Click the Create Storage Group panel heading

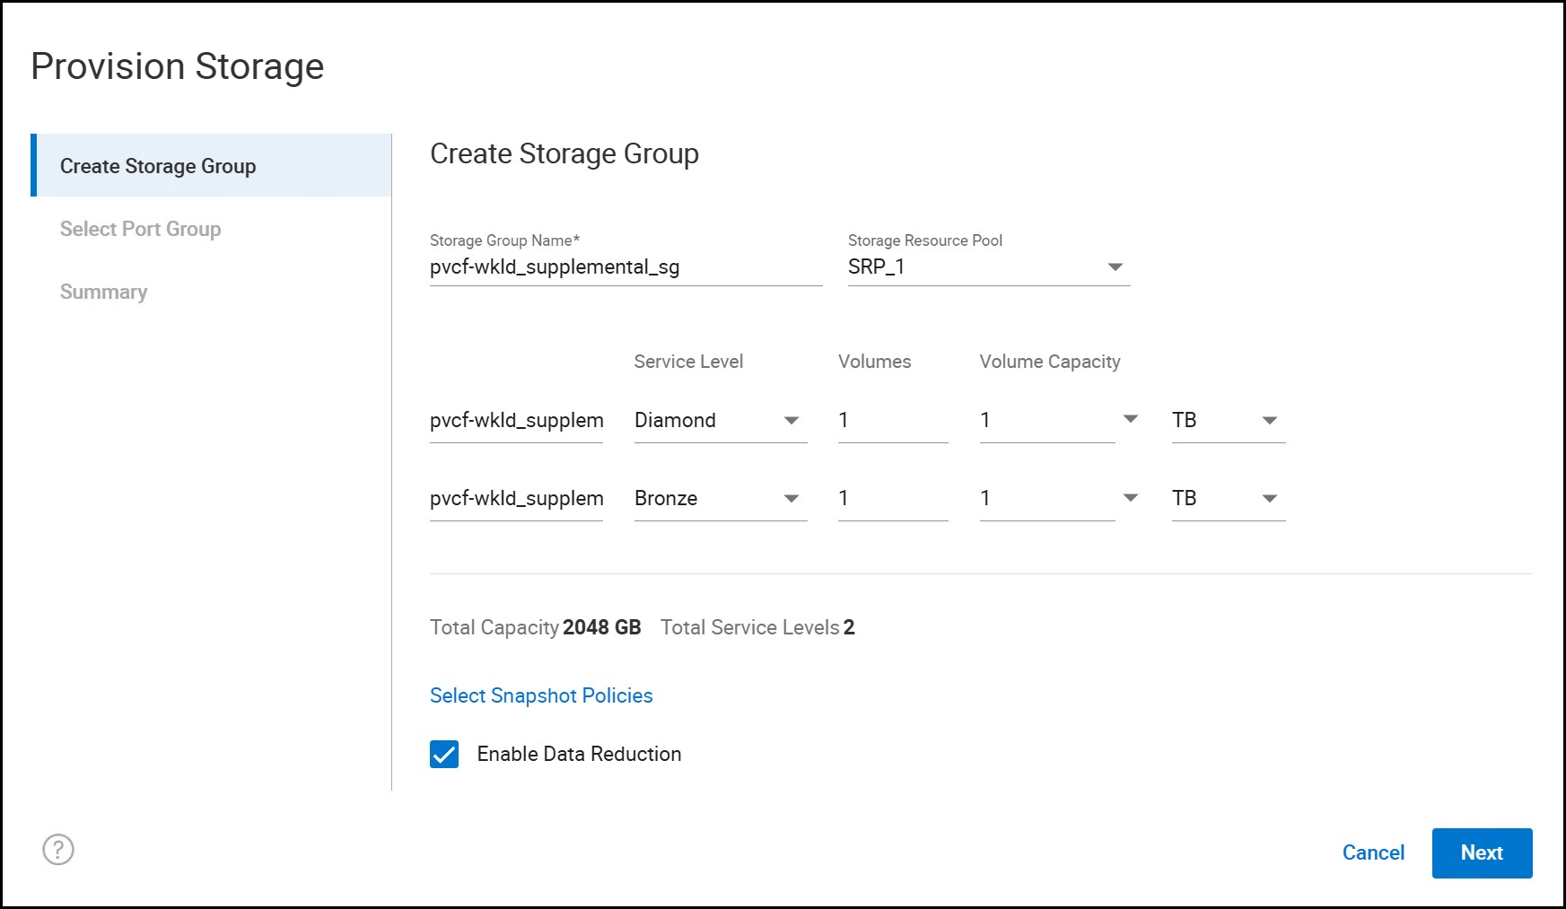(x=564, y=153)
